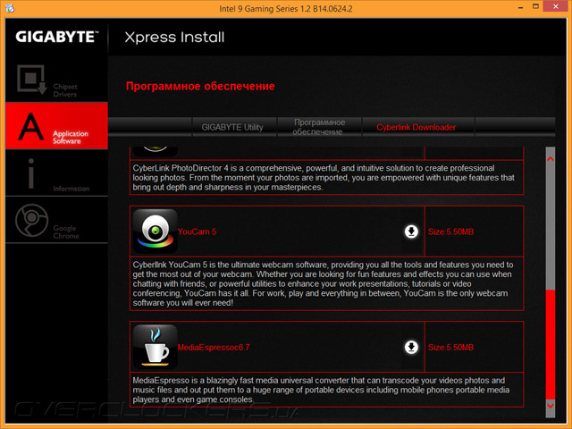Select the Cyberlink Downloader tab
572x429 pixels.
pos(418,127)
